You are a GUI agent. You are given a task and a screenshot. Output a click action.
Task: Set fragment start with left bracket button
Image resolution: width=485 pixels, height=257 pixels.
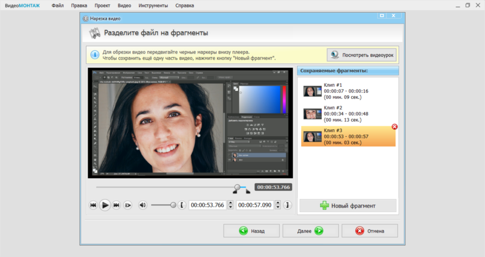182,205
